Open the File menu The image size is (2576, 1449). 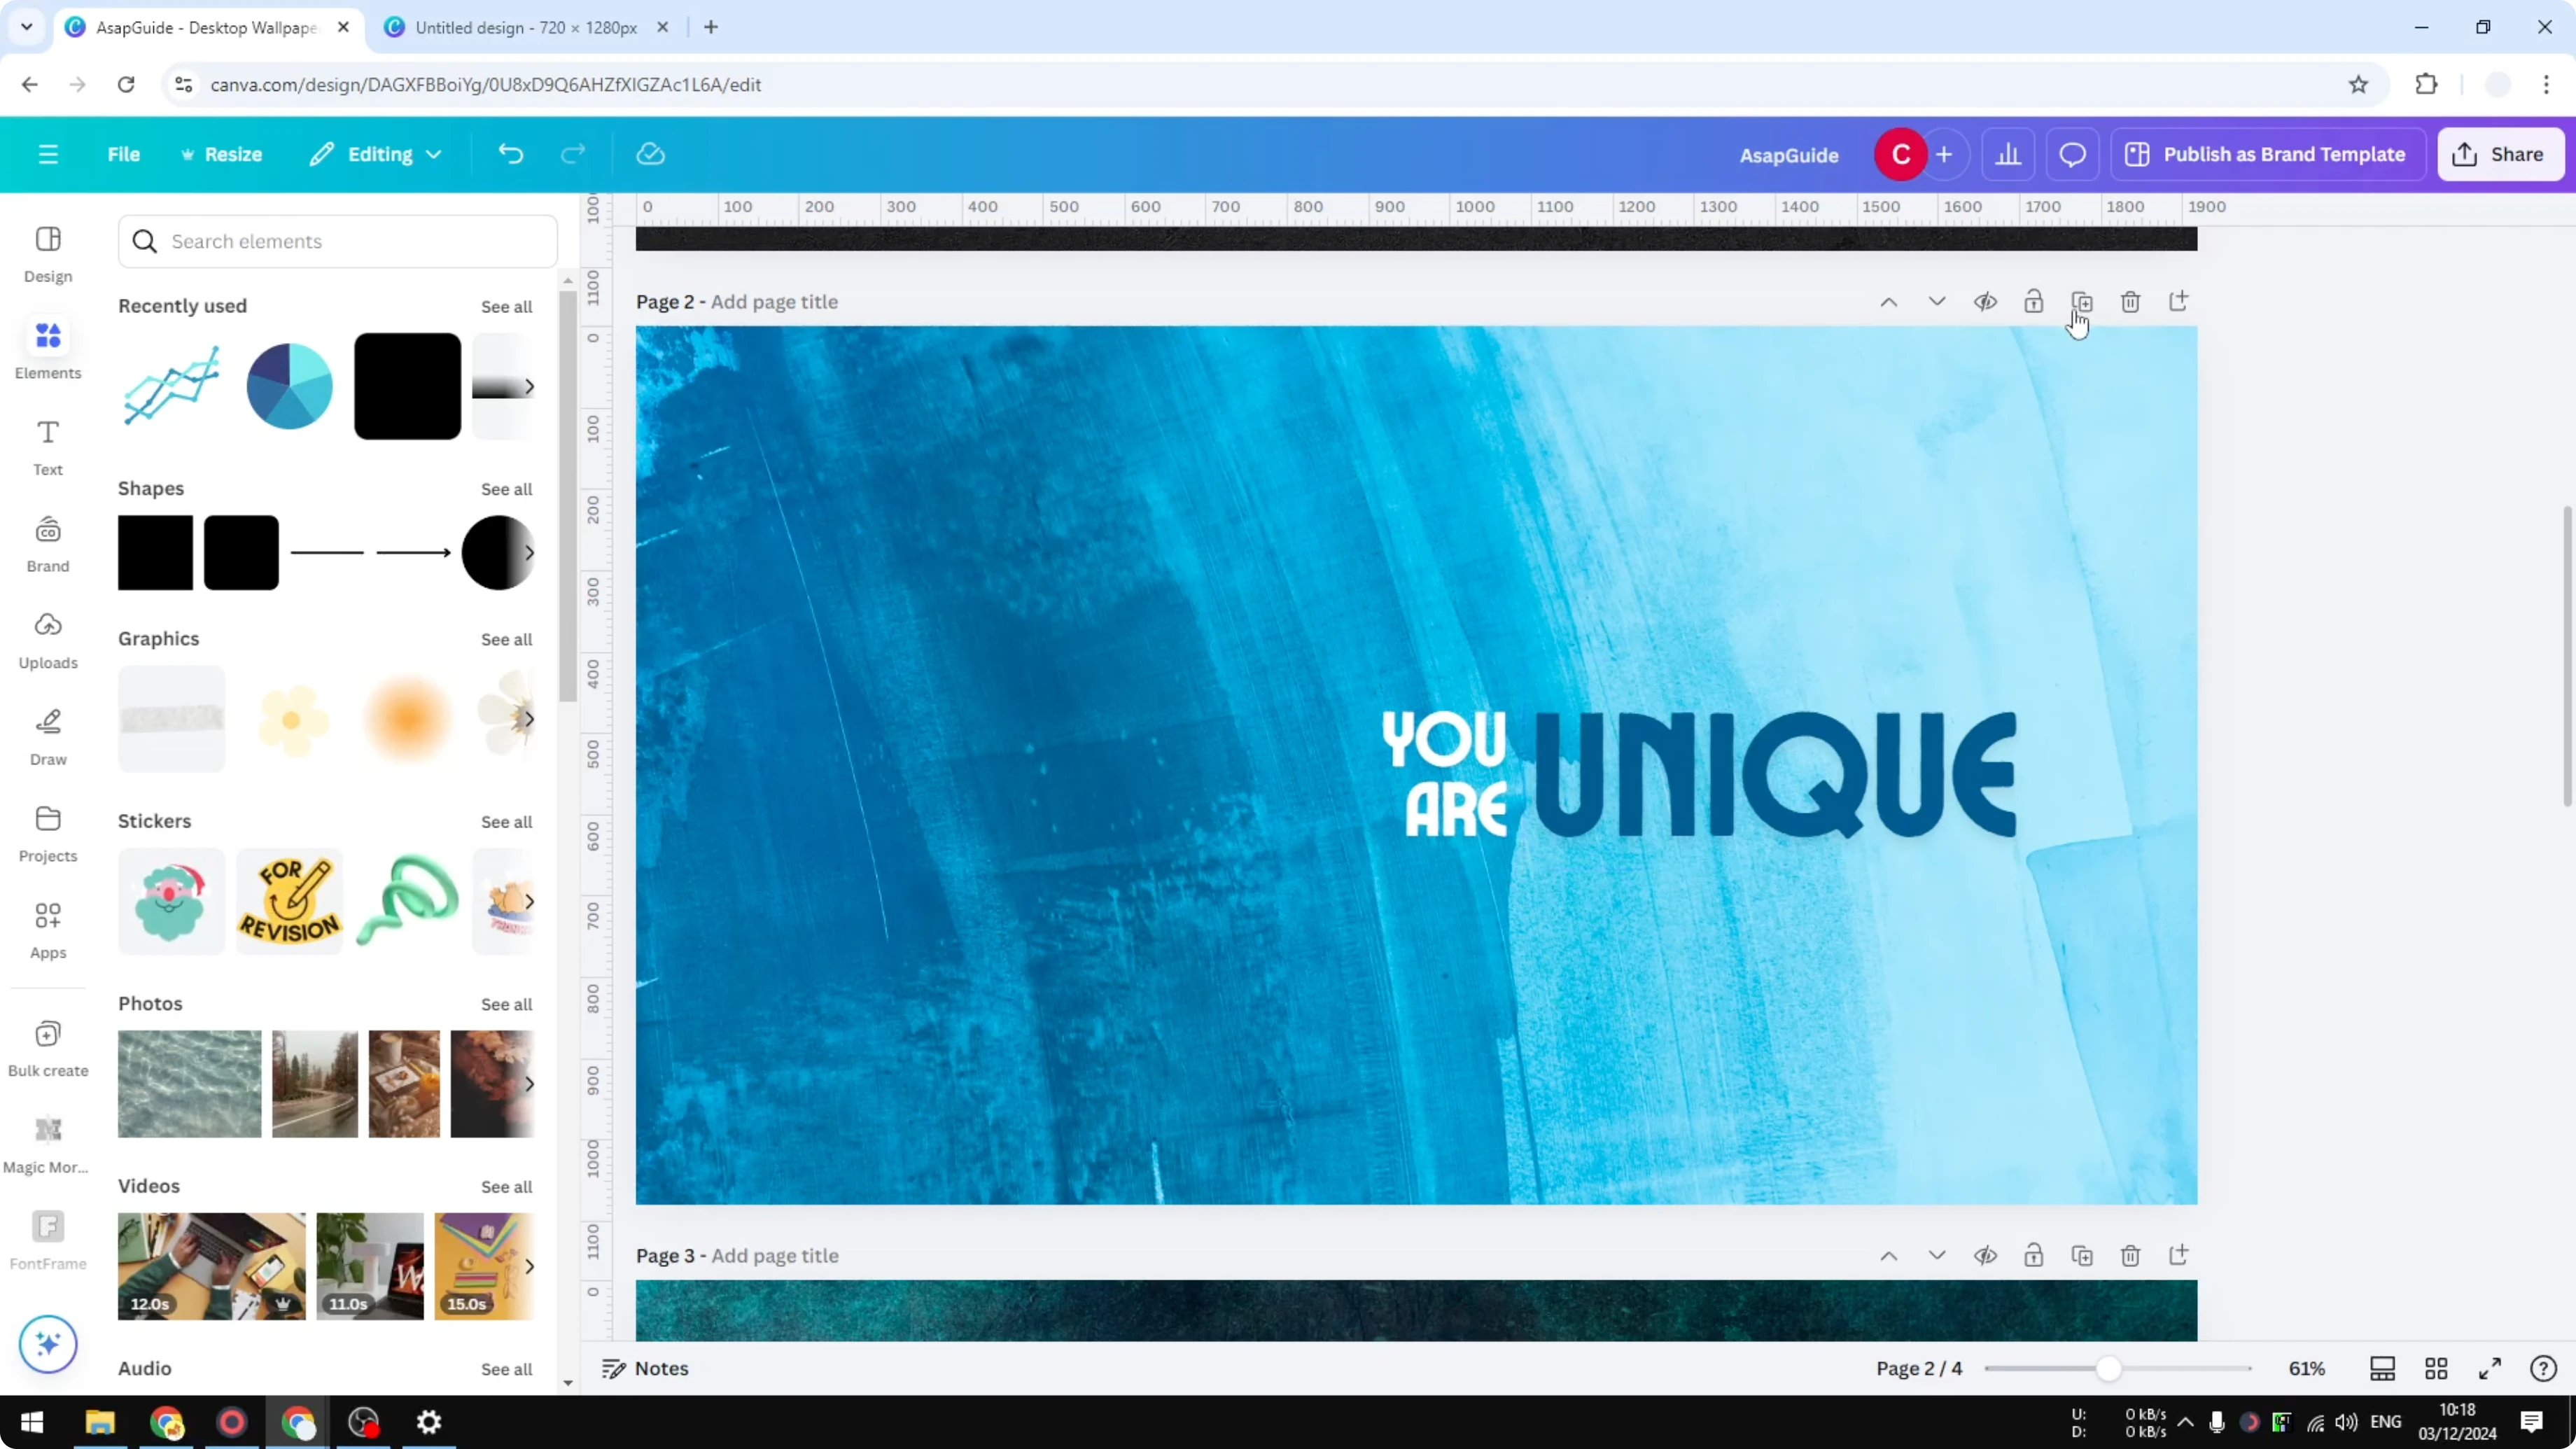124,154
